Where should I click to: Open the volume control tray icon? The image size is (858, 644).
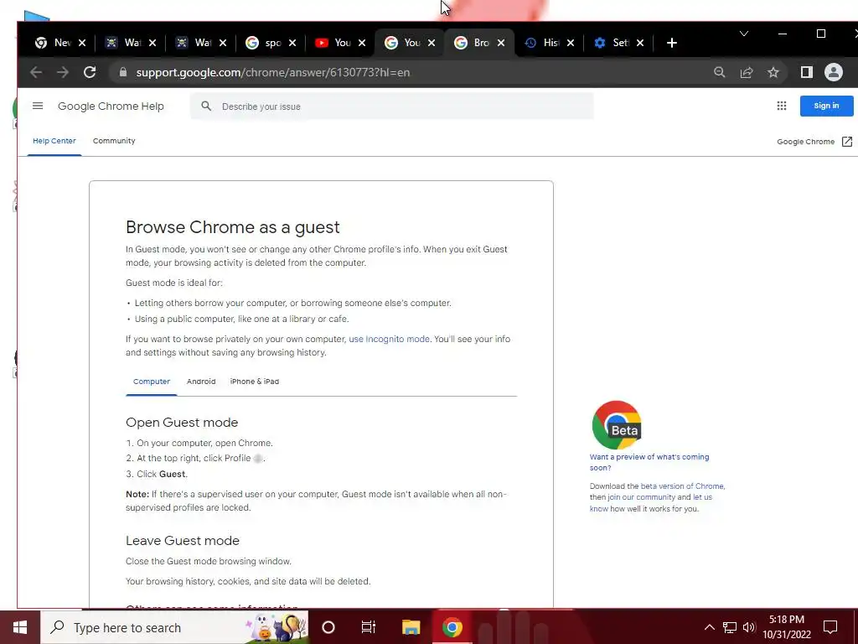point(749,627)
